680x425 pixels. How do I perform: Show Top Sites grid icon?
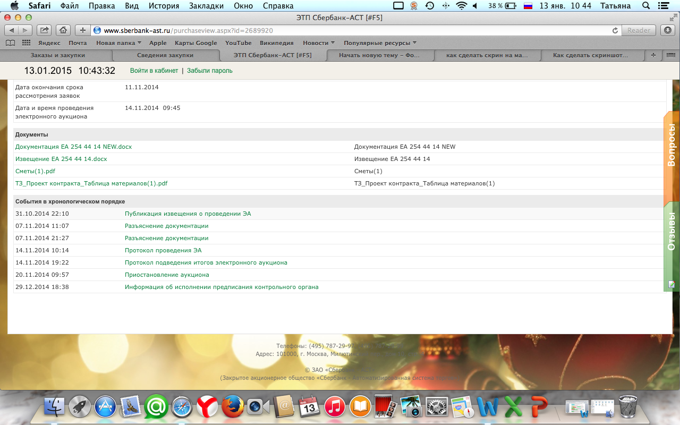coord(26,43)
